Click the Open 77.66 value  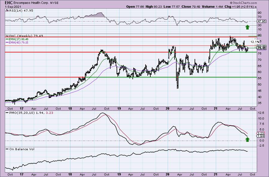point(135,7)
